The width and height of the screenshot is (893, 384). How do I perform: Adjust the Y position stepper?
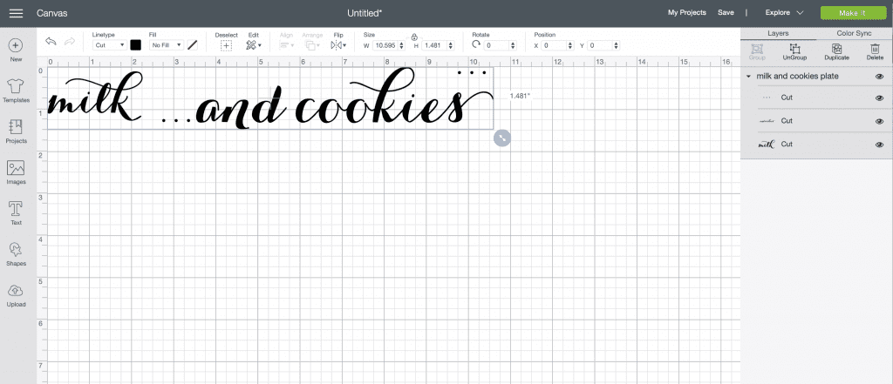[617, 45]
